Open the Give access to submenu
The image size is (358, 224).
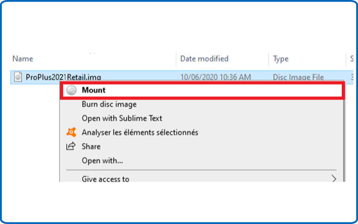[x=105, y=179]
